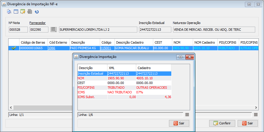
Task: Select the ICMS Subst. row in dialog
Action: pos(124,97)
